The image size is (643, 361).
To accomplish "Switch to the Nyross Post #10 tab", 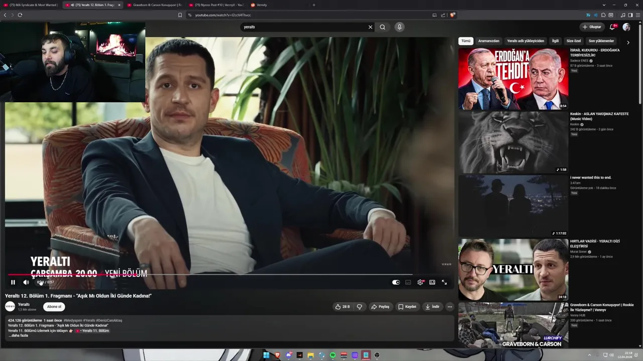I will [x=216, y=5].
